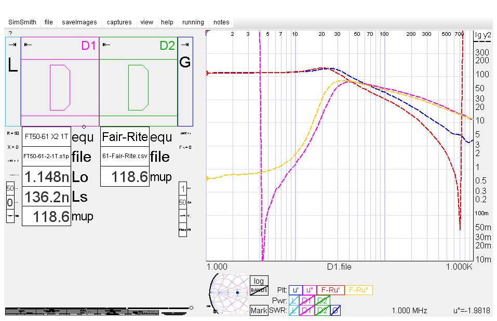Click the D1.file sweep axis label
497x321 pixels.
click(339, 267)
